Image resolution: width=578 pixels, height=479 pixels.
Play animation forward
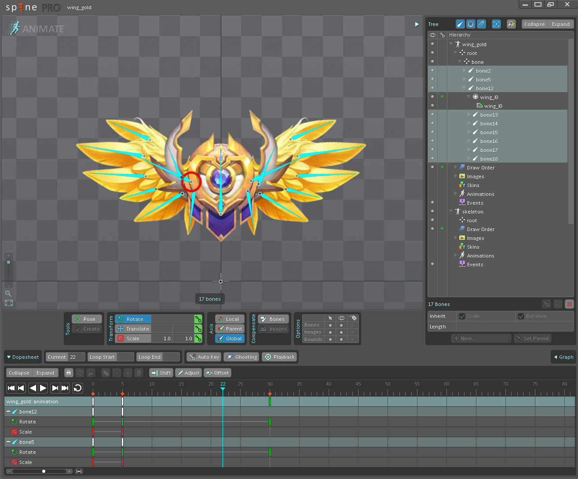43,388
